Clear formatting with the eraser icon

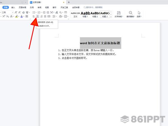tap(24, 12)
